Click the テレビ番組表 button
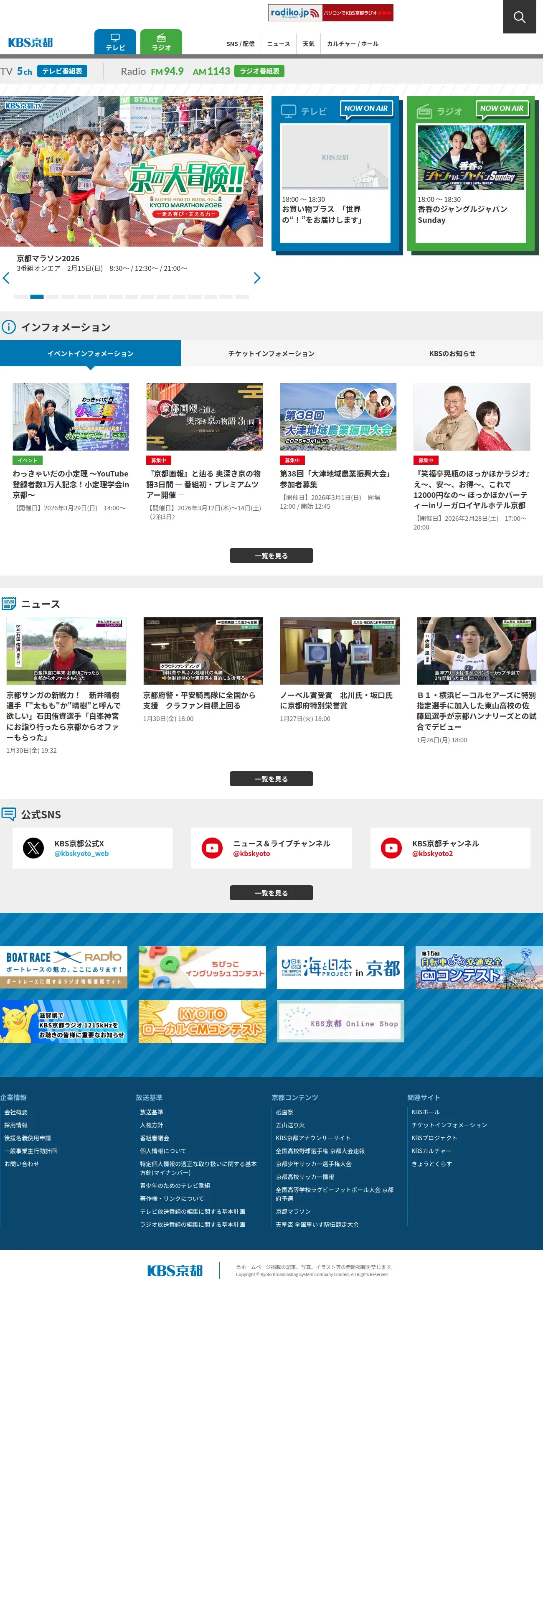The height and width of the screenshot is (1610, 543). tap(62, 71)
